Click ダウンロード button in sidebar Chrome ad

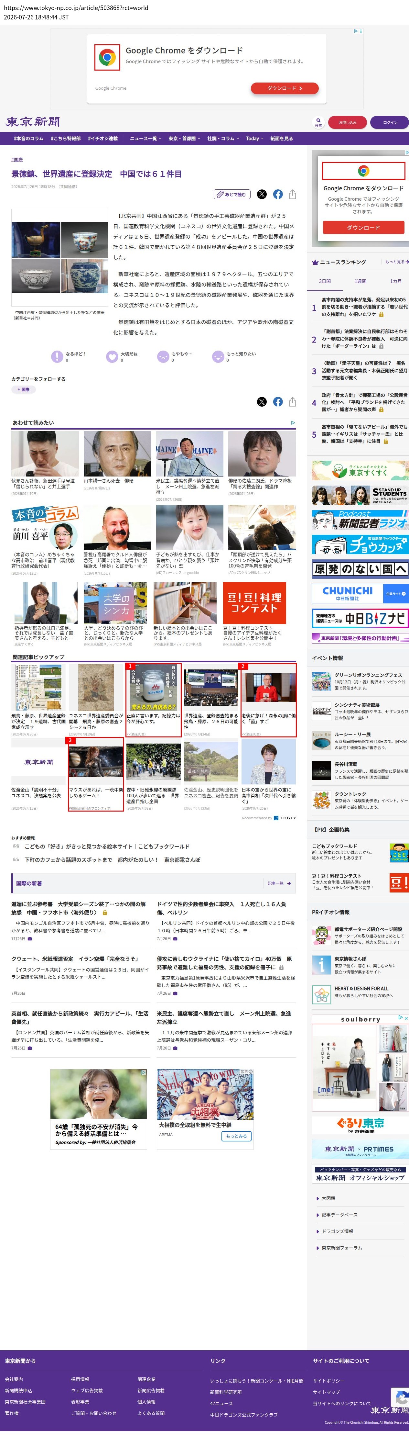[363, 228]
